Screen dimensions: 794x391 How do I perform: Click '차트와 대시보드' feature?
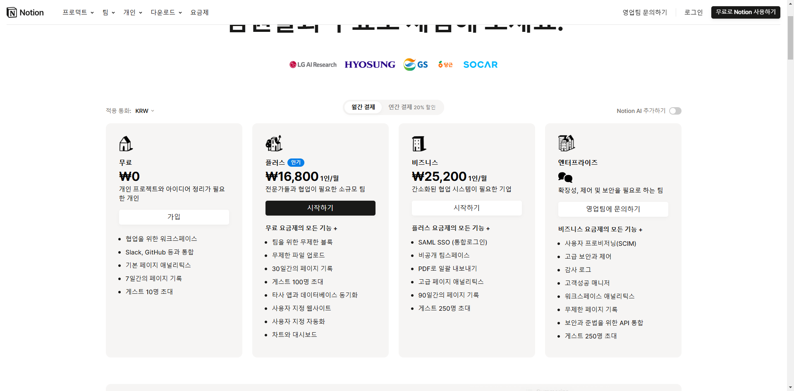tap(294, 335)
